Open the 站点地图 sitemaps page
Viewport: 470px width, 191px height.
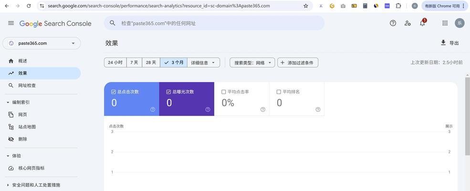41,127
